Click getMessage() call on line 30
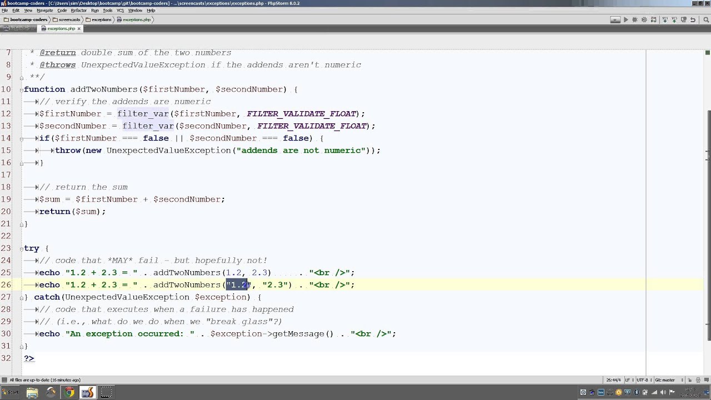 point(303,334)
